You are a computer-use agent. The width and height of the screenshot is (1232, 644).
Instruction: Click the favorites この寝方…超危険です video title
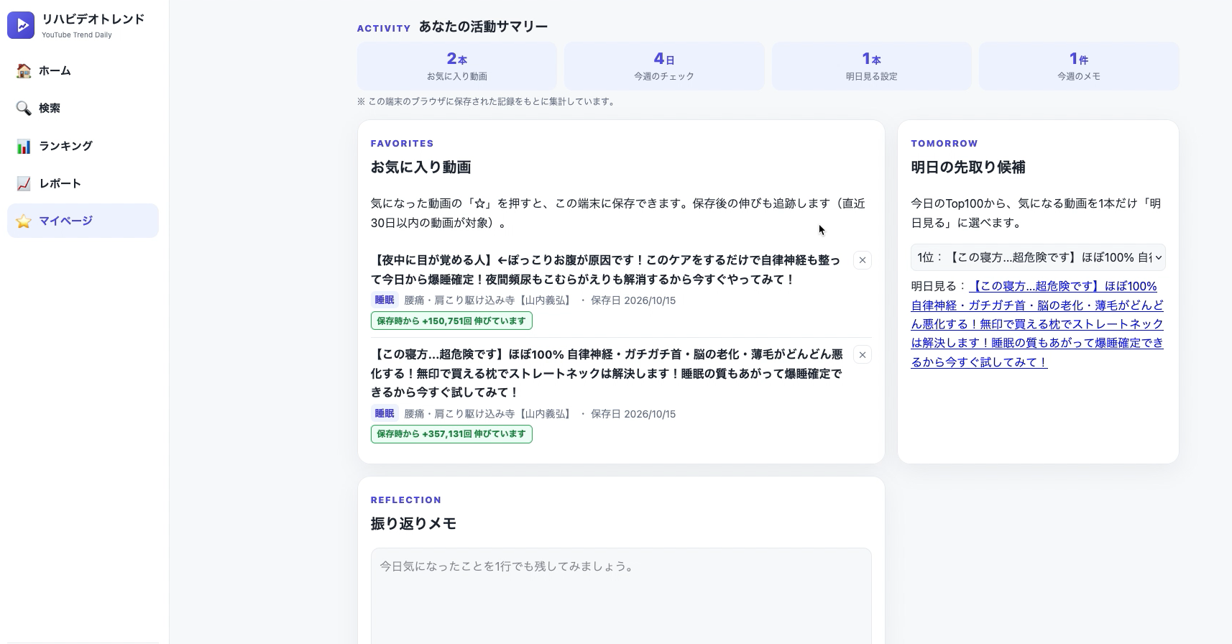[x=607, y=373]
